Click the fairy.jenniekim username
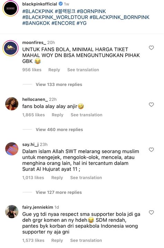 (38, 207)
